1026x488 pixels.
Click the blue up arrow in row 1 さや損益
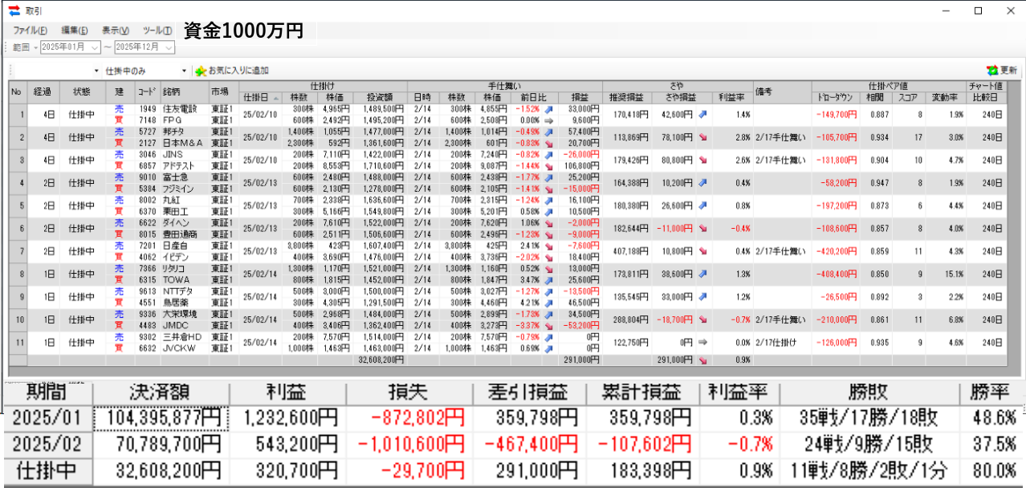coord(703,114)
